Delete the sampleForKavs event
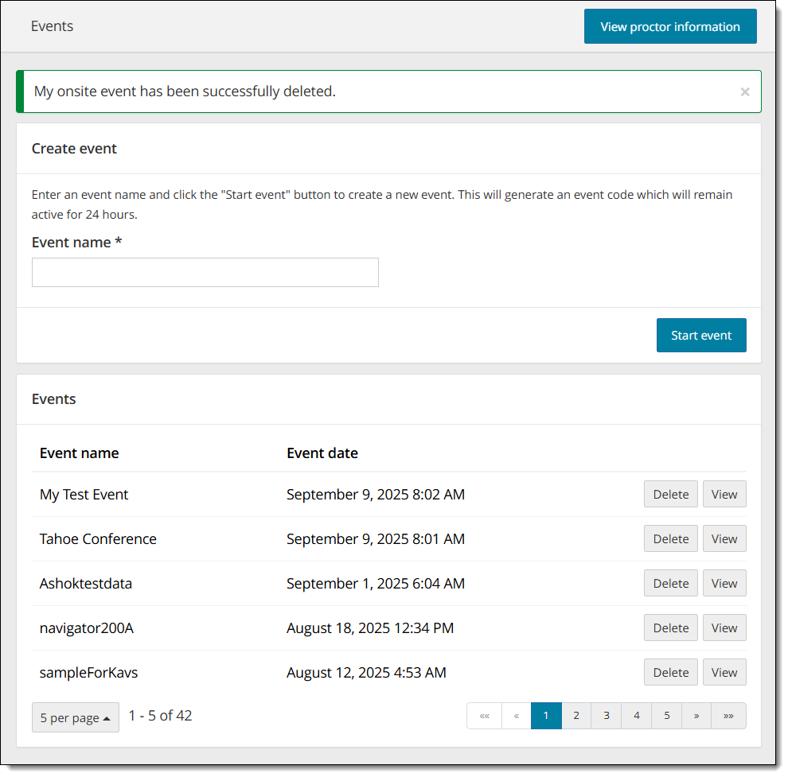788x777 pixels. click(x=670, y=673)
